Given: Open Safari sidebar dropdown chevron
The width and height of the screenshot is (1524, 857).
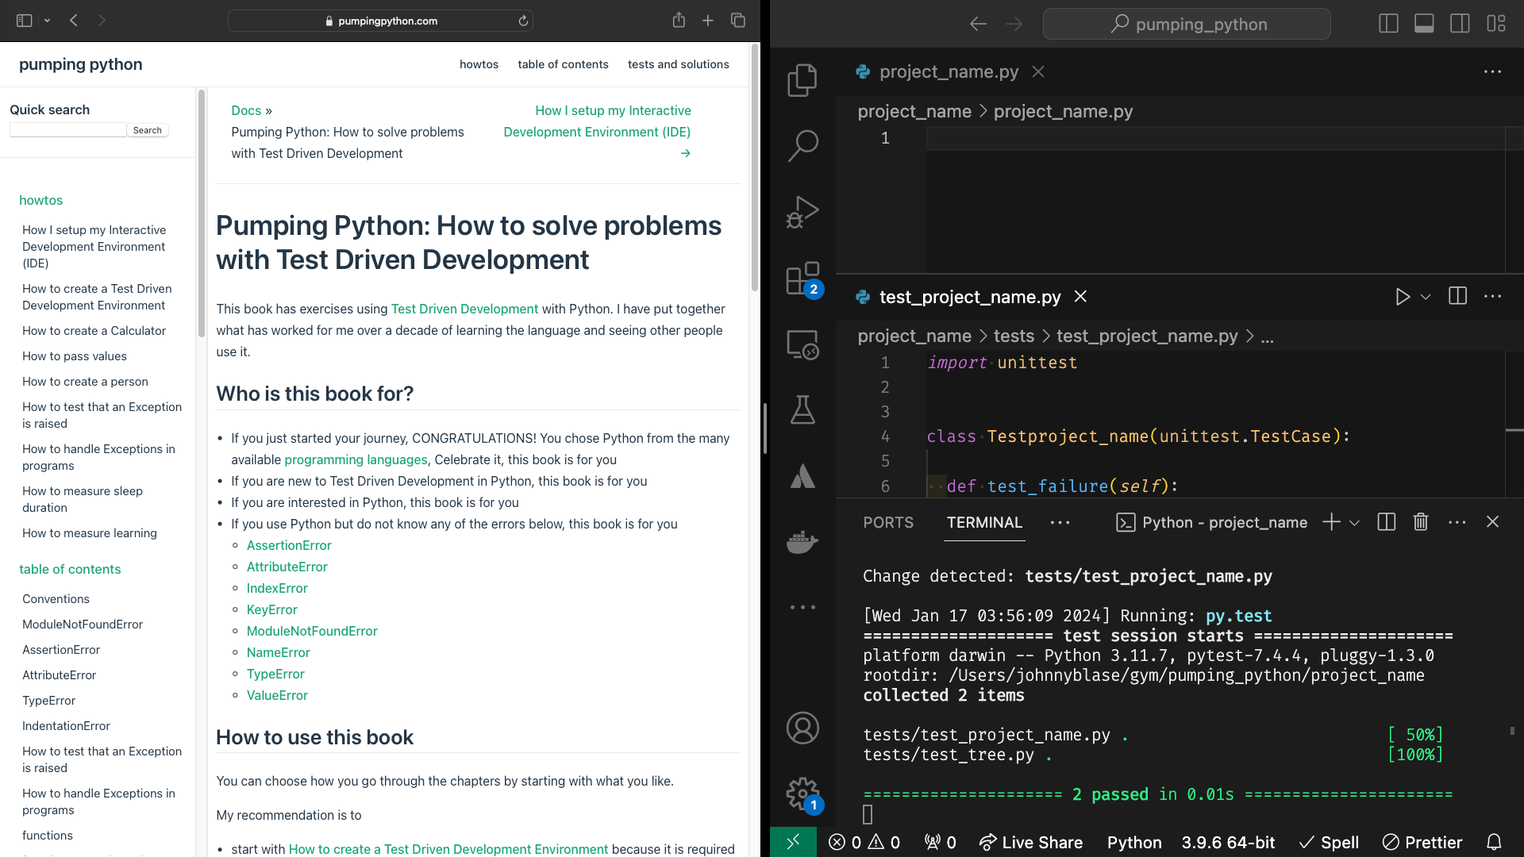Looking at the screenshot, I should [x=47, y=21].
